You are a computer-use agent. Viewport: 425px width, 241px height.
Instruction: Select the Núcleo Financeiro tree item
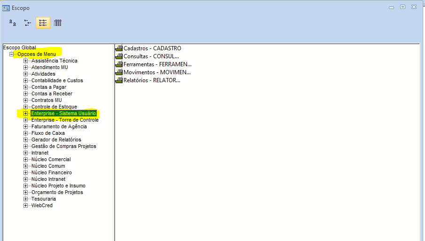(52, 172)
